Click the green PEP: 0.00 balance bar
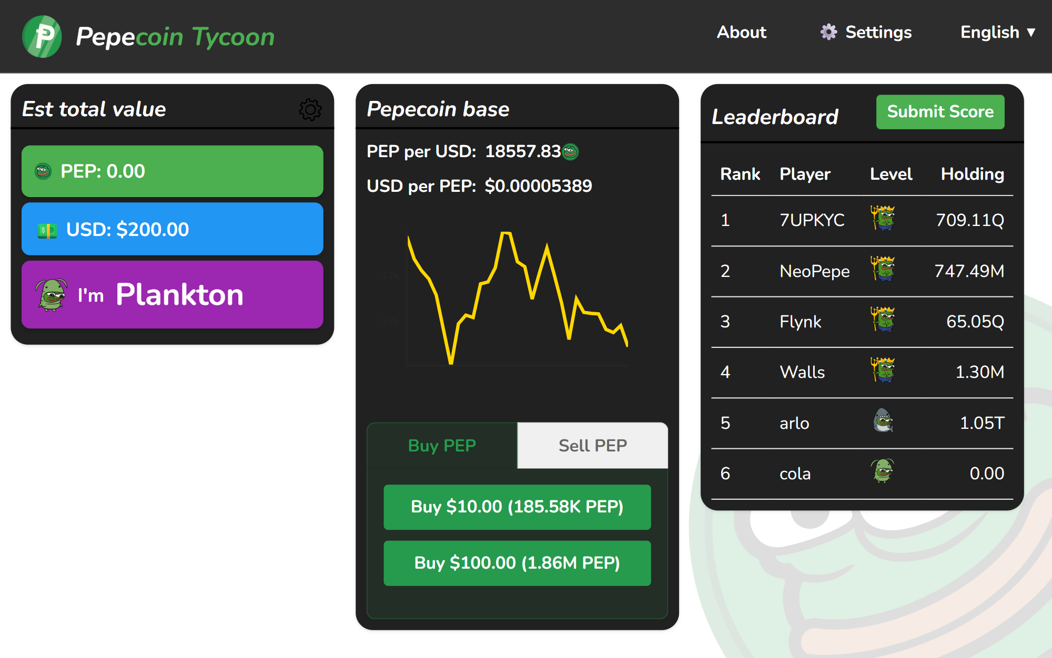This screenshot has height=658, width=1052. [x=173, y=171]
